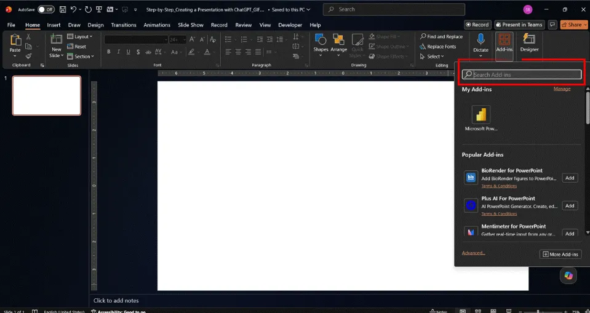590x313 pixels.
Task: Open the Change Case Aa dropdown
Action: [x=176, y=52]
